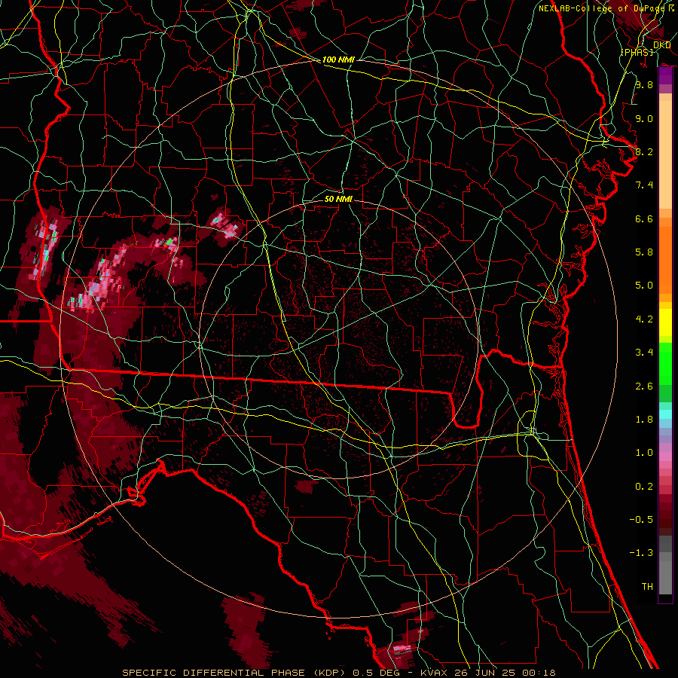Click the DKD product label
The width and height of the screenshot is (678, 678).
tap(661, 45)
